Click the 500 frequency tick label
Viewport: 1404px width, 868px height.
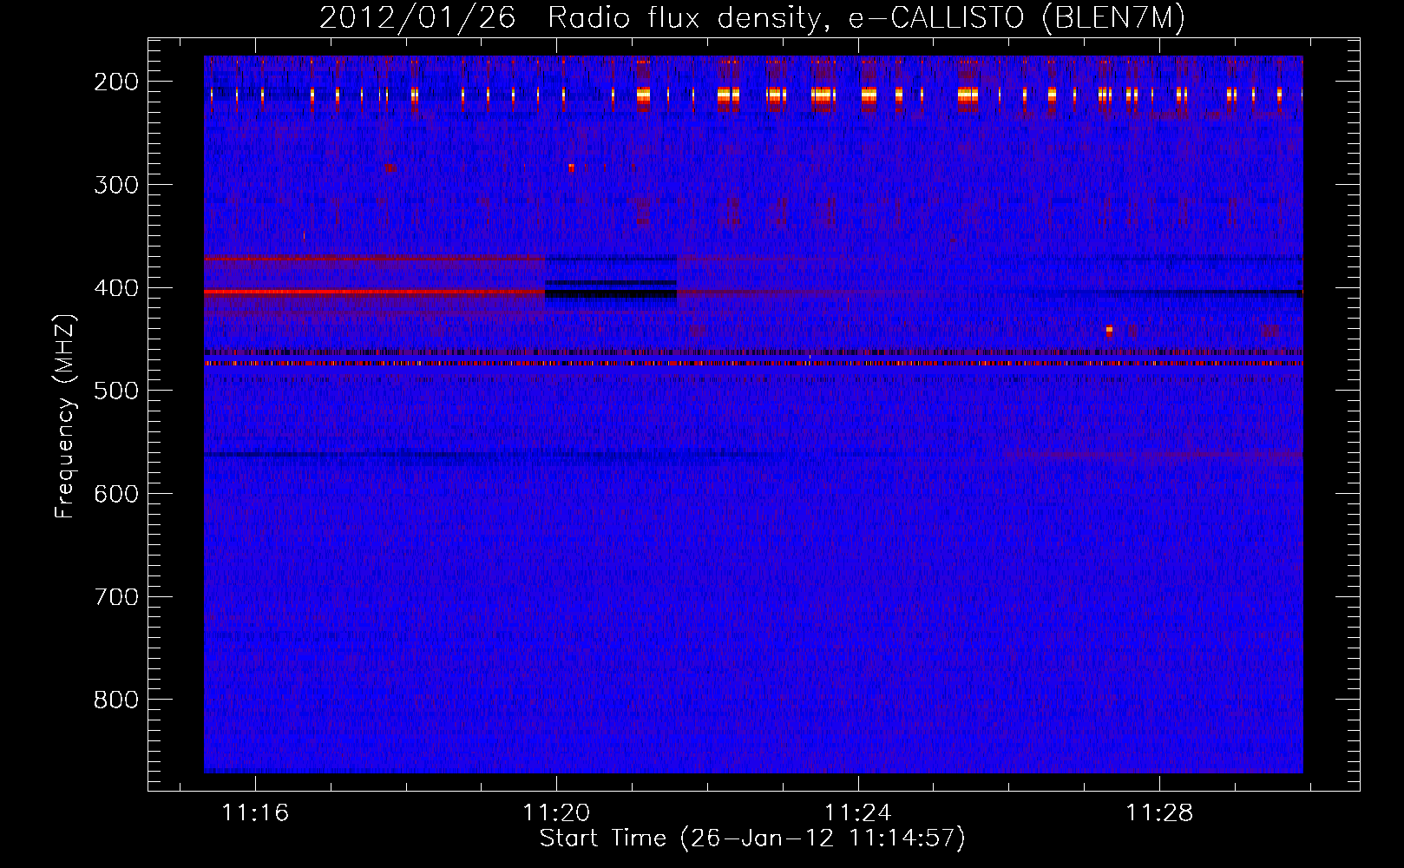pos(115,391)
